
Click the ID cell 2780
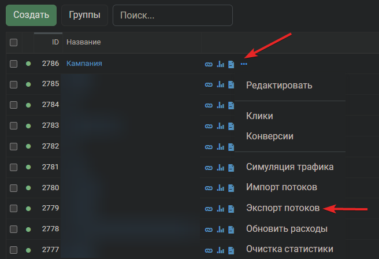(50, 188)
